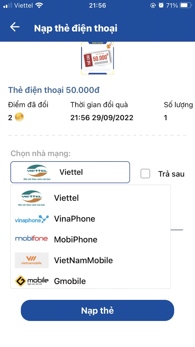Viewport: 195px width, 347px height.
Task: Tap the back arrow in the header
Action: pos(14,27)
